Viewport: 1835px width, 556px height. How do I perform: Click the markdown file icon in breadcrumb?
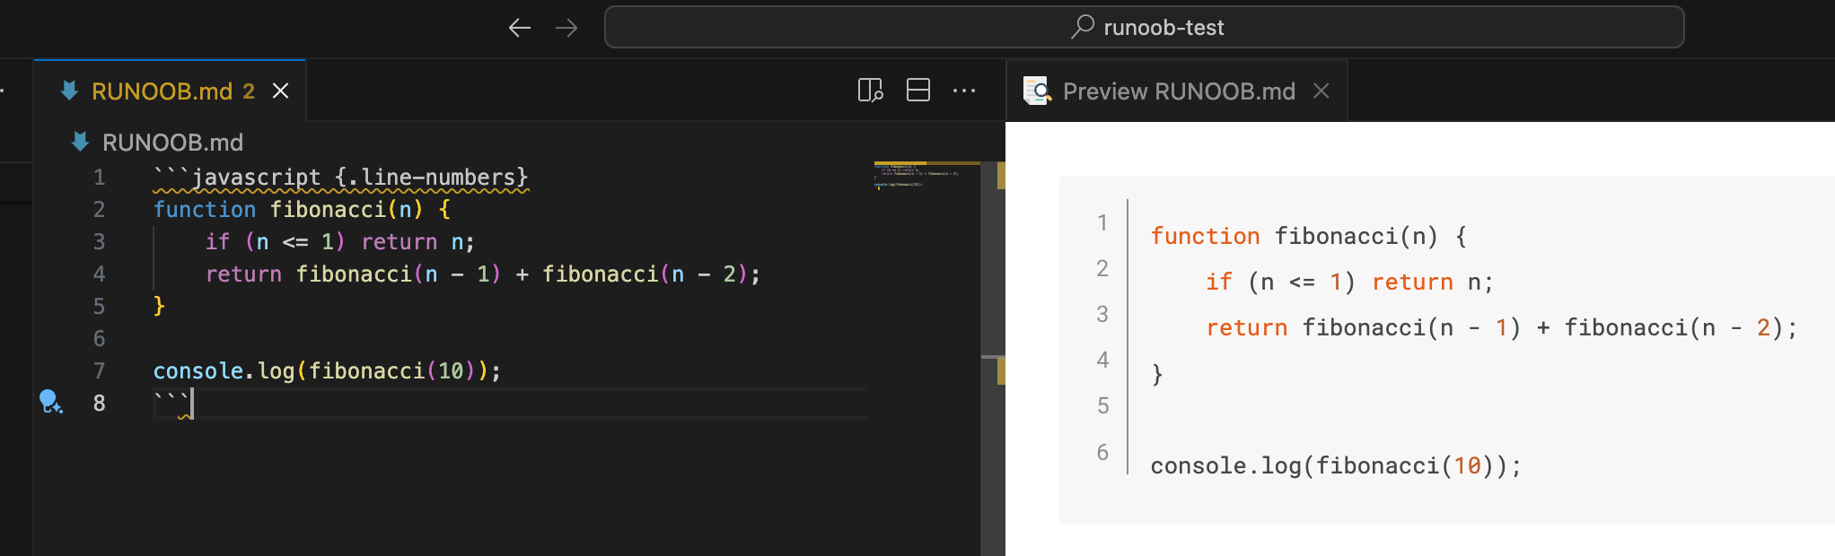(x=80, y=142)
